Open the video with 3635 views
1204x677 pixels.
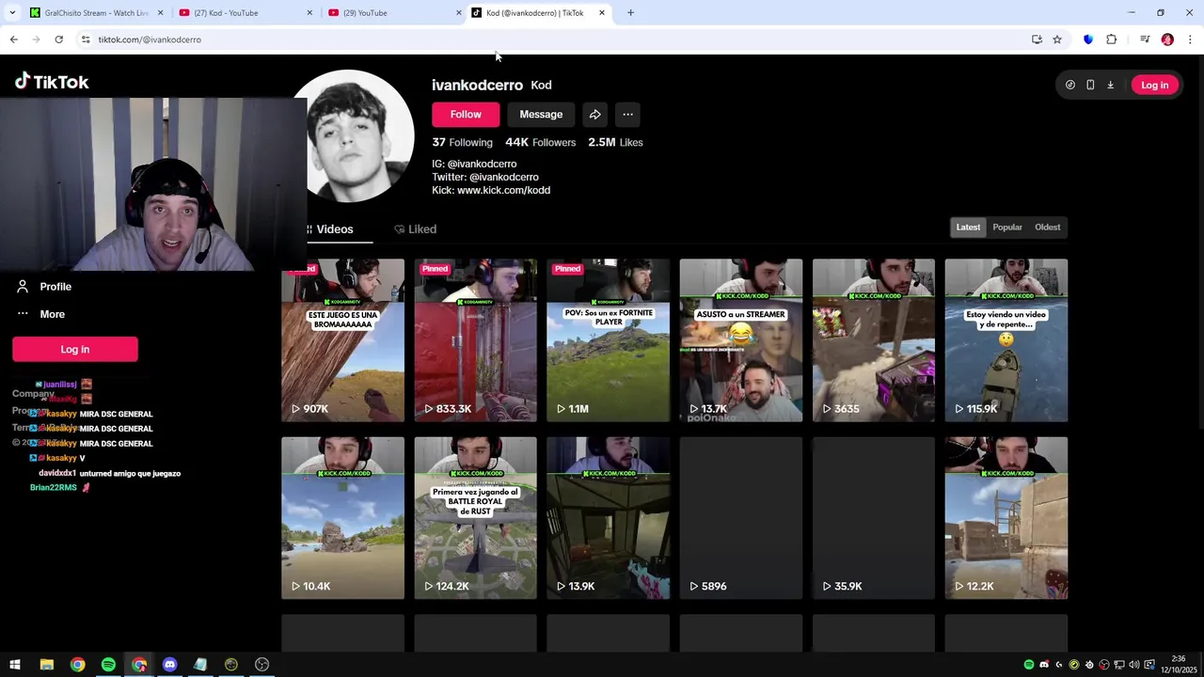point(874,340)
